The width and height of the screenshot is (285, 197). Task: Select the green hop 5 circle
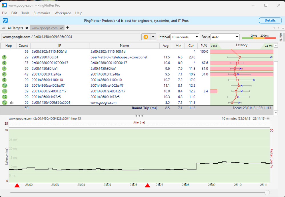[4, 57]
